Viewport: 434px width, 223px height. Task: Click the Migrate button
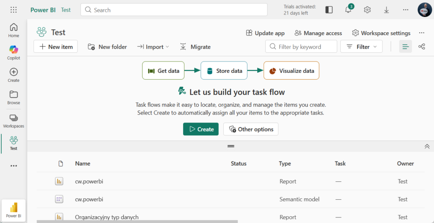[x=195, y=47]
